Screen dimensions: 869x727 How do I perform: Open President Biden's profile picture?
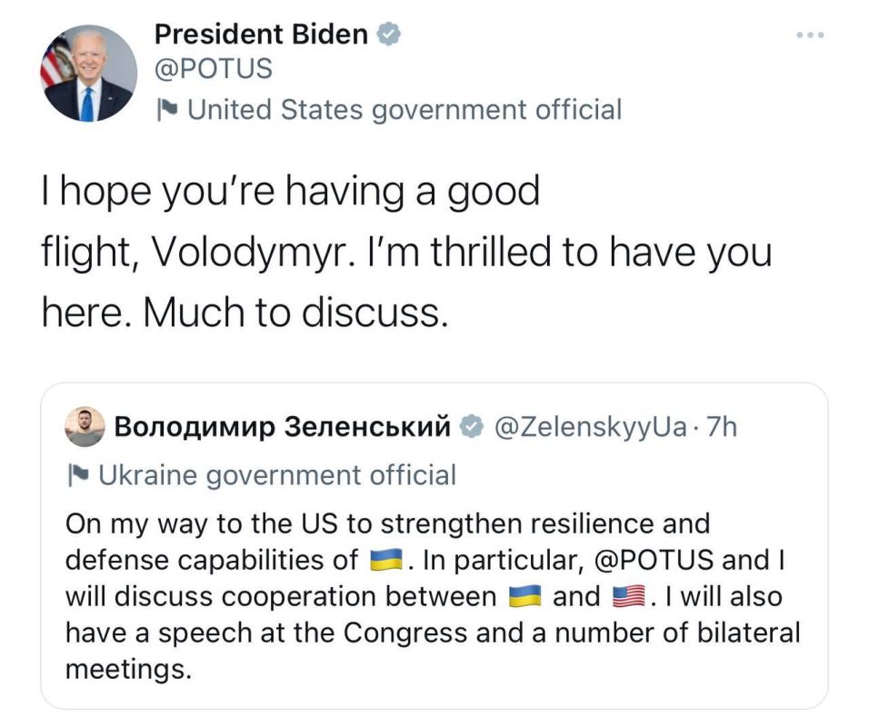click(89, 73)
